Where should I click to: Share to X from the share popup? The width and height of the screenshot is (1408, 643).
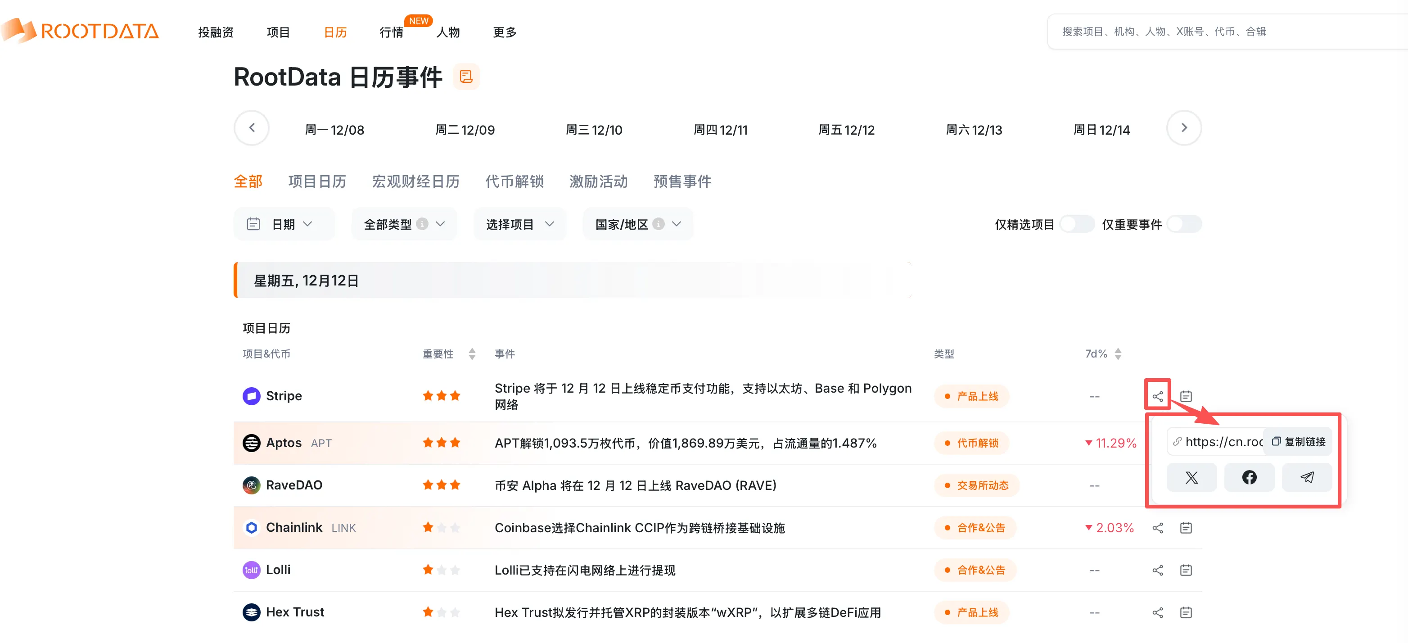point(1191,477)
